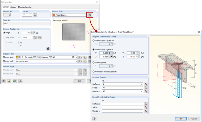
Task: Pick included Members graphically
Action: click(146, 92)
